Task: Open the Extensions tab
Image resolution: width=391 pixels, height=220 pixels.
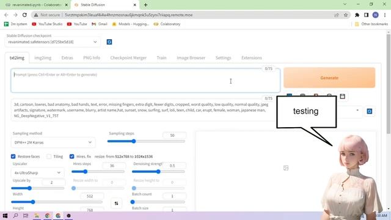Action: tap(251, 58)
